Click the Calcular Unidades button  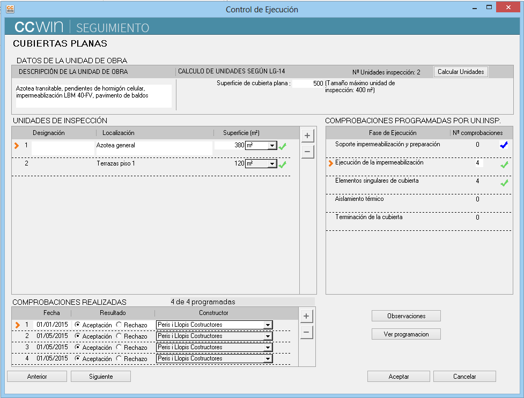coord(461,72)
